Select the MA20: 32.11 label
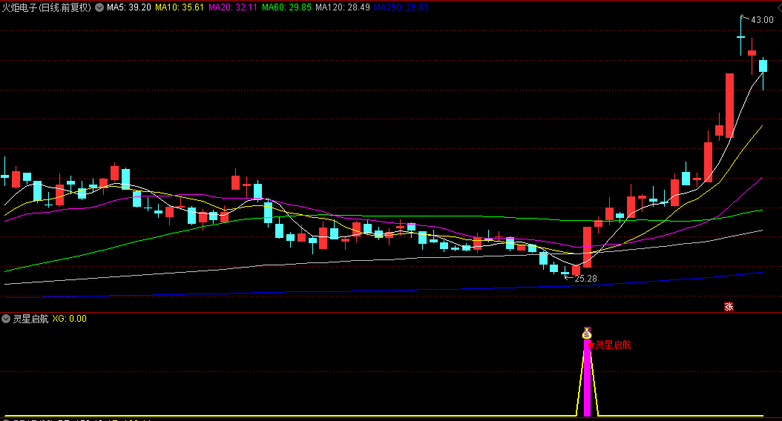This screenshot has width=782, height=421. click(233, 7)
